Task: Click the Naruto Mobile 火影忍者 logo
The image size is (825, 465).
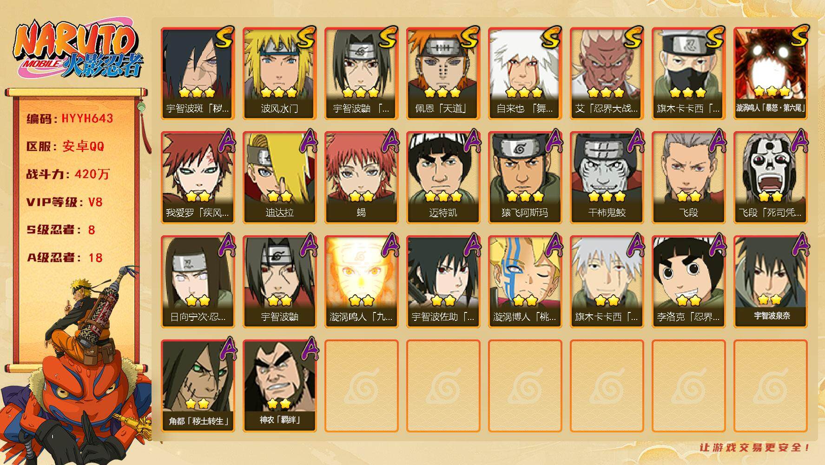Action: click(78, 50)
